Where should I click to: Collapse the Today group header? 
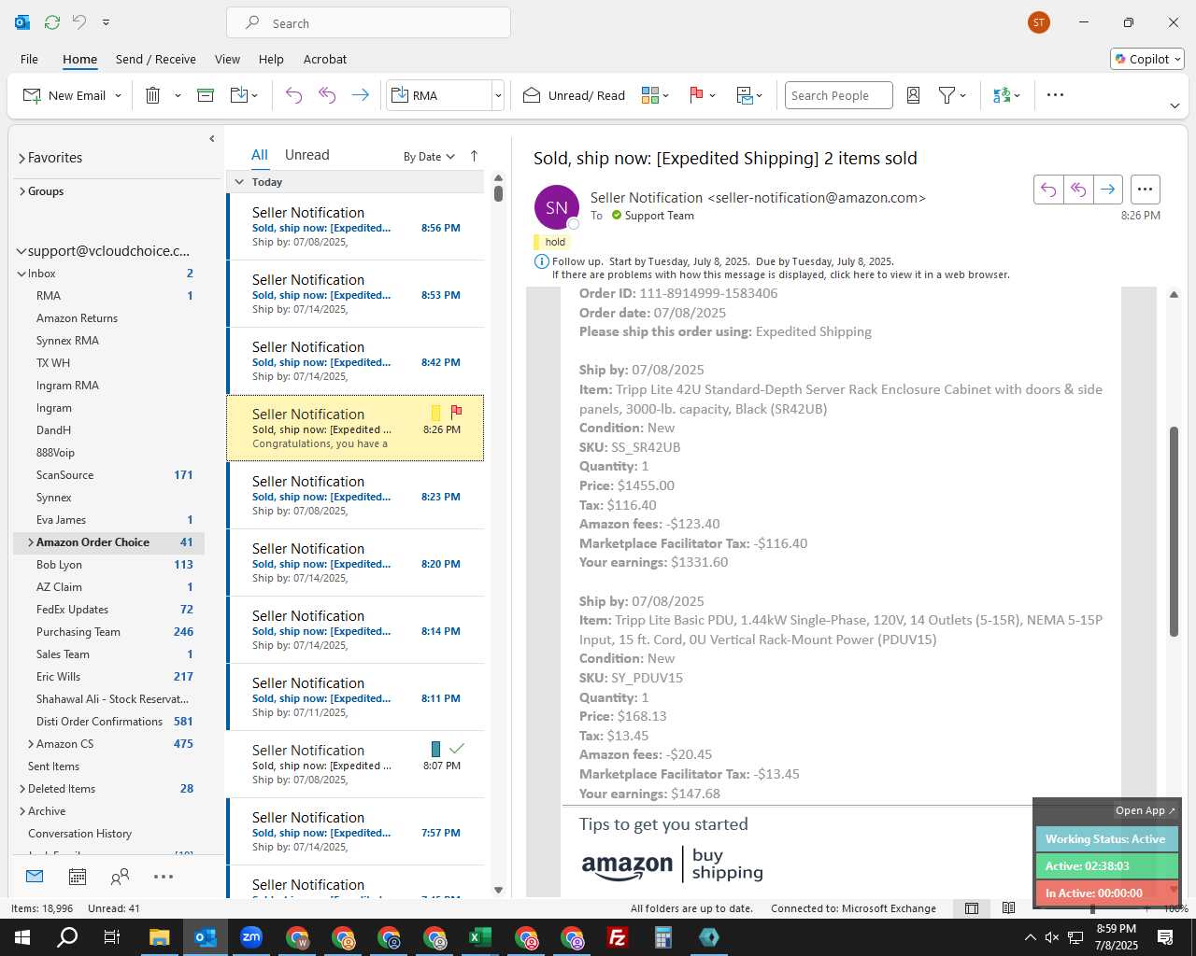click(x=239, y=182)
